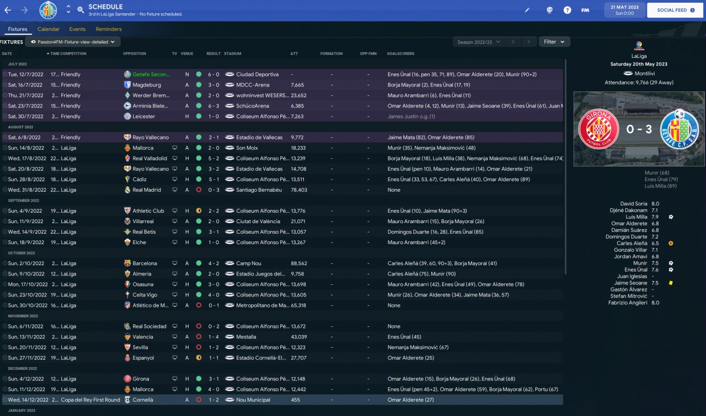Click the Barcelona club badge
The height and width of the screenshot is (416, 706).
click(x=127, y=263)
